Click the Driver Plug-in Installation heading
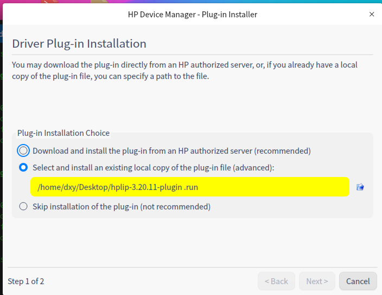The image size is (382, 295). 79,44
